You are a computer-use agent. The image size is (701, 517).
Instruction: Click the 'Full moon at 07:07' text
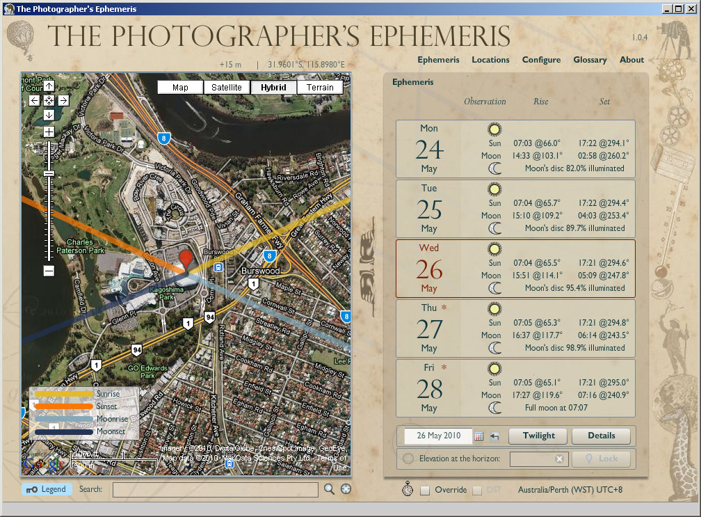pyautogui.click(x=556, y=408)
